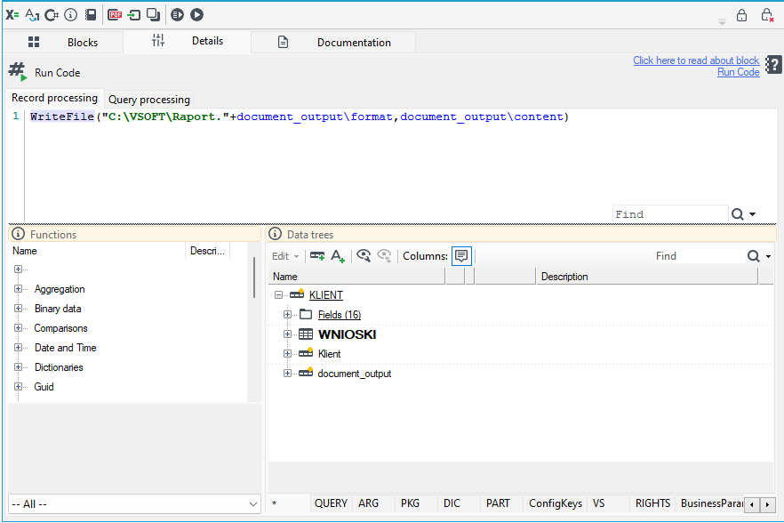Click the add record icon in Data trees

click(x=317, y=256)
